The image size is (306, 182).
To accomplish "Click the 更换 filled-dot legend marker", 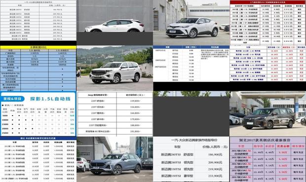I will coord(3,105).
